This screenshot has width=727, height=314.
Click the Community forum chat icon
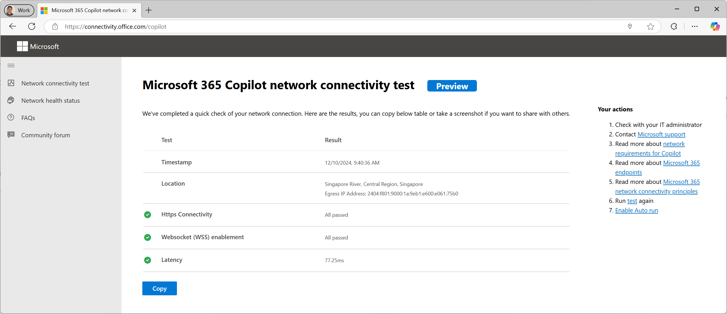pyautogui.click(x=11, y=135)
